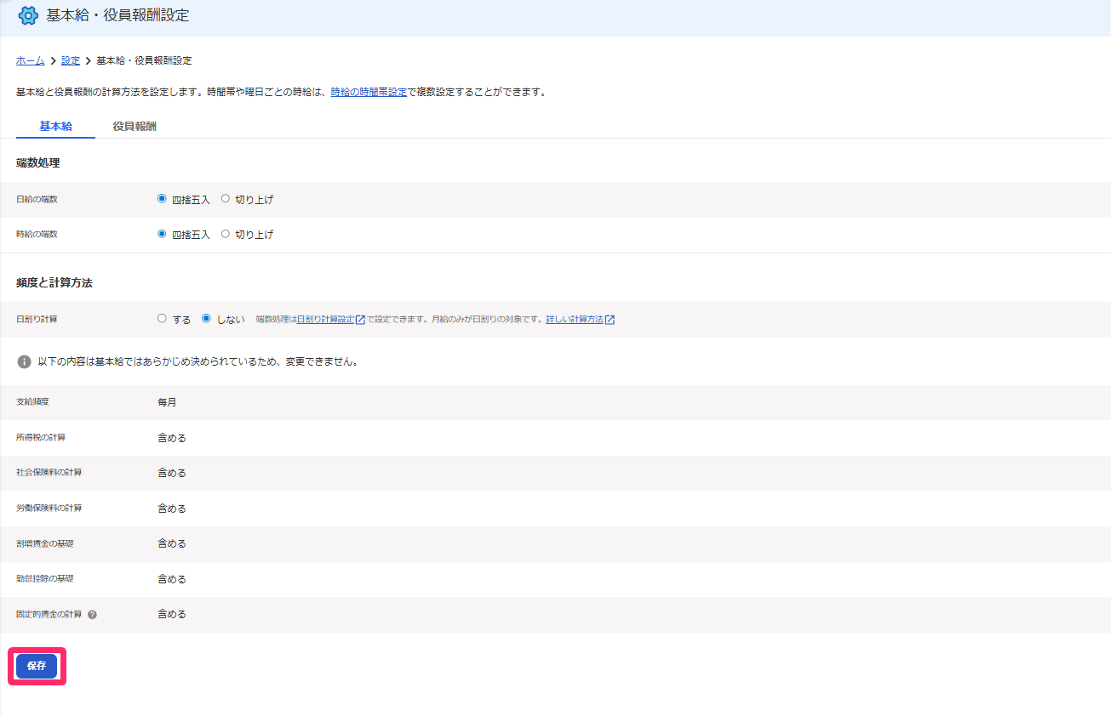This screenshot has height=716, width=1111.
Task: Choose しない for 日割り計算
Action: tap(206, 319)
